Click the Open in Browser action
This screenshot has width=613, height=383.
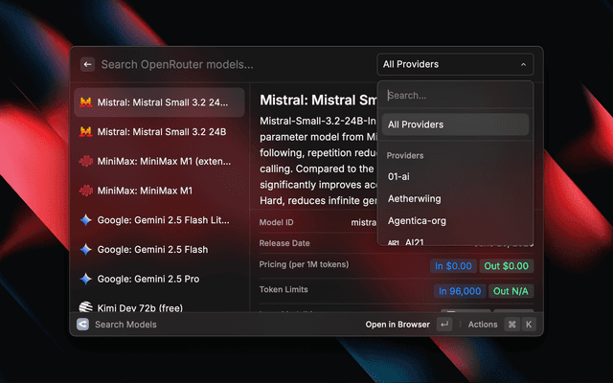tap(397, 325)
